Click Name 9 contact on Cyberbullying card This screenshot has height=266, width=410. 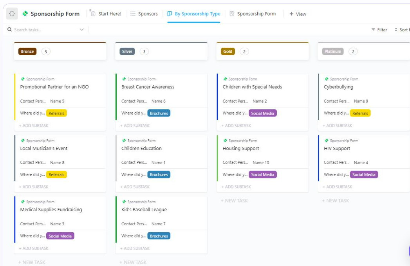pos(361,101)
